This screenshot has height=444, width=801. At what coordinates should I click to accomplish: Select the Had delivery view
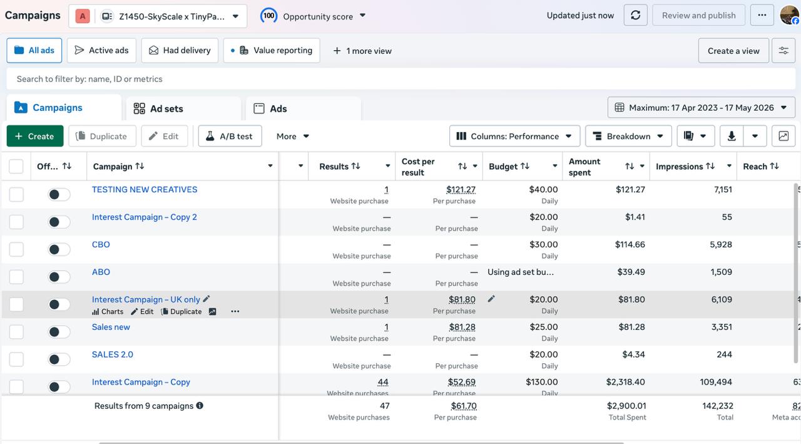(180, 51)
